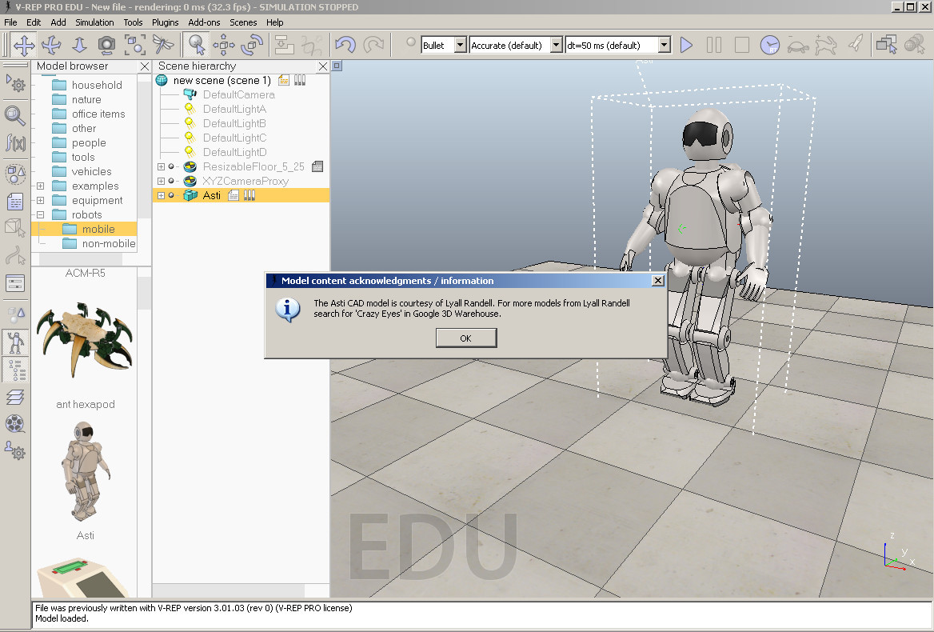Toggle model browser robot sidebar icon

click(x=15, y=342)
